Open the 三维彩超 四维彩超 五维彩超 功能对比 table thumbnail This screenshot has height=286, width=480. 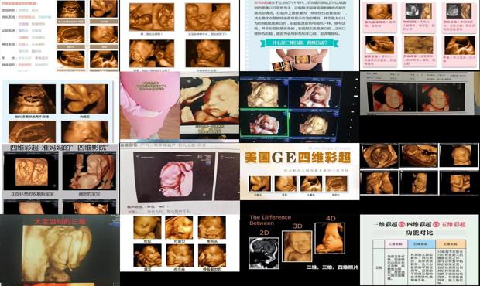pyautogui.click(x=420, y=250)
